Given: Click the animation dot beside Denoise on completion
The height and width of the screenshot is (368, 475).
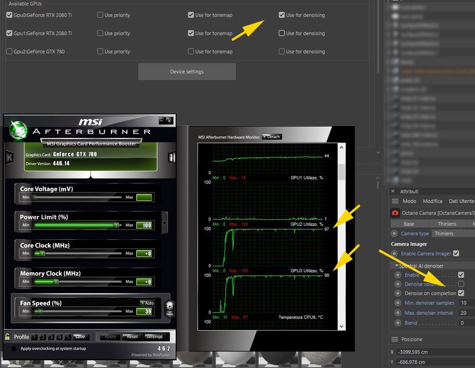Looking at the screenshot, I should click(398, 293).
